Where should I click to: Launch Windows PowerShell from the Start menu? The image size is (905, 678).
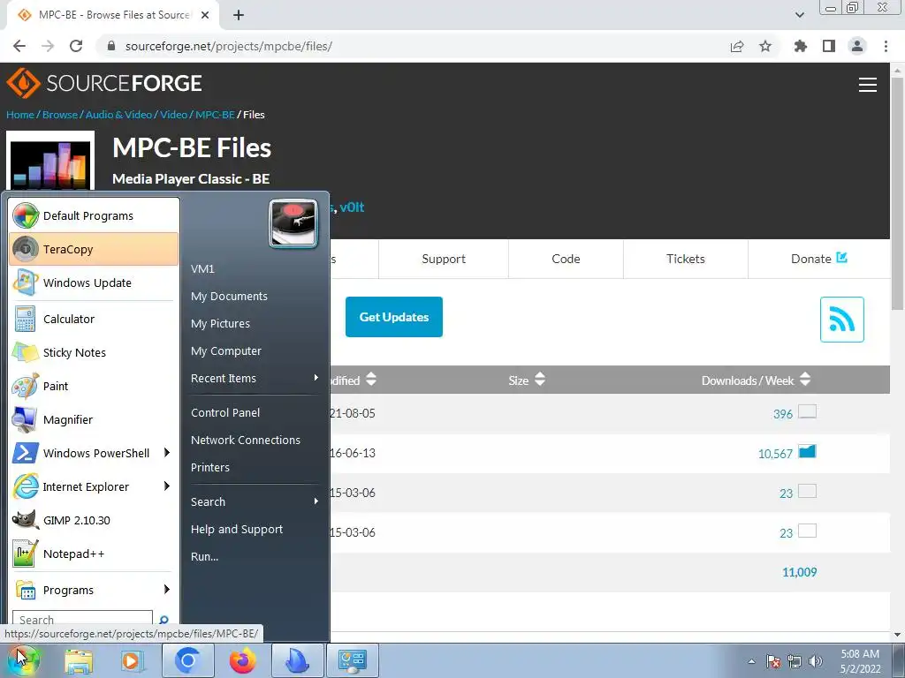94,453
